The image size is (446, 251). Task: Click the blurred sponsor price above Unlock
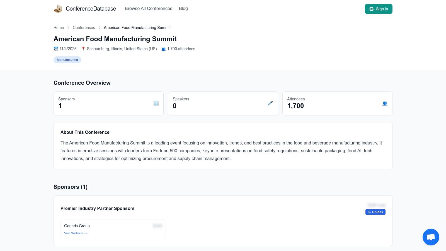(376, 205)
